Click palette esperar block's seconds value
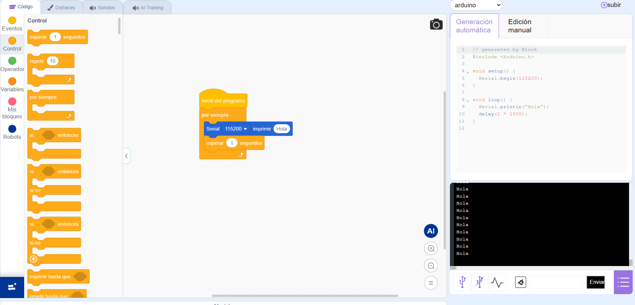The height and width of the screenshot is (305, 635). pos(55,37)
